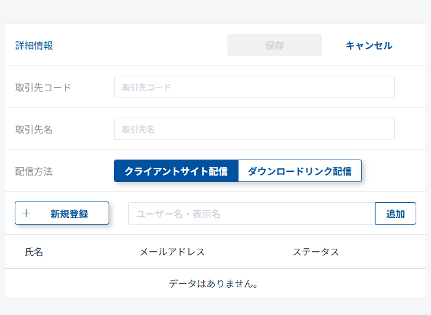Switch to ダウンロードリンク配信 delivery
The width and height of the screenshot is (431, 315).
(x=299, y=171)
